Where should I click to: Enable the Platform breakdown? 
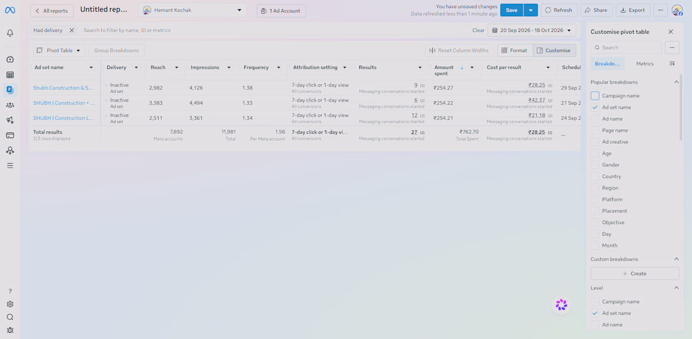click(x=595, y=200)
